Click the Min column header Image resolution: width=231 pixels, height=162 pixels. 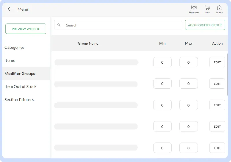coord(162,43)
